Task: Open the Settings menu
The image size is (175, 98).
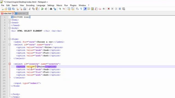Action: point(51,5)
